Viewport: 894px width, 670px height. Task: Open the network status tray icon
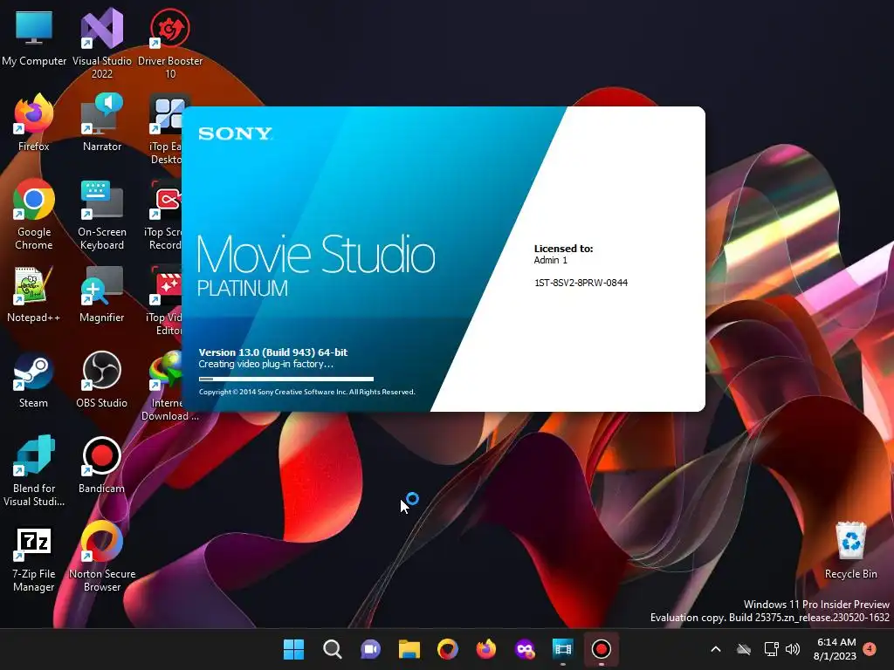pos(771,649)
